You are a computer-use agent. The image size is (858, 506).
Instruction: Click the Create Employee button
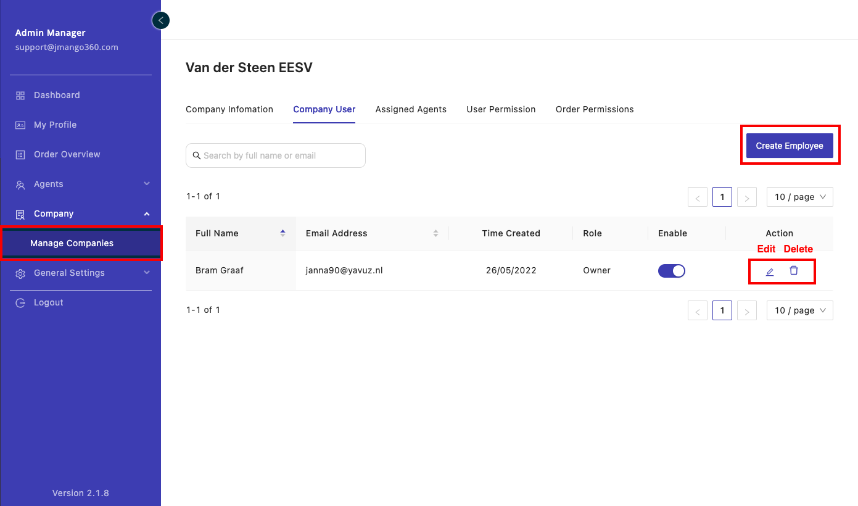[x=790, y=146]
